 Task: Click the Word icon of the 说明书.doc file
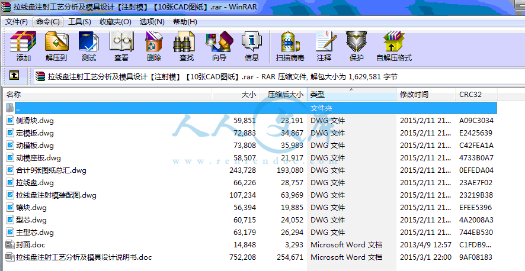tap(10, 257)
